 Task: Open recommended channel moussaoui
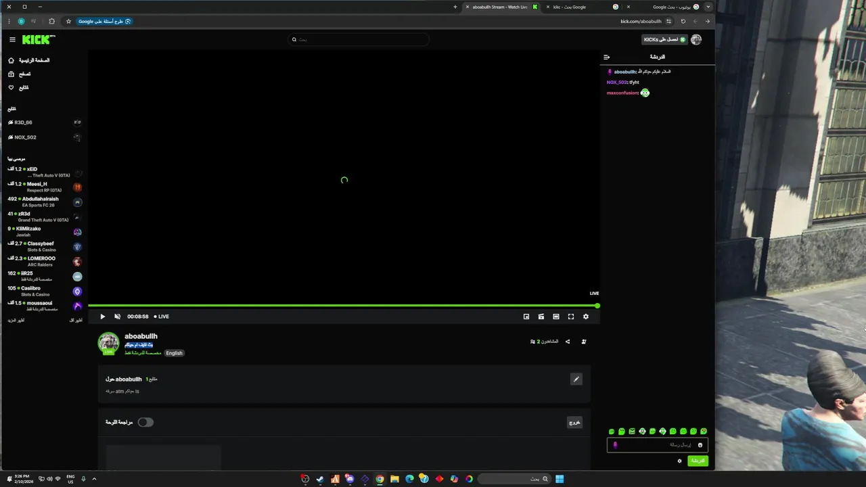point(44,306)
